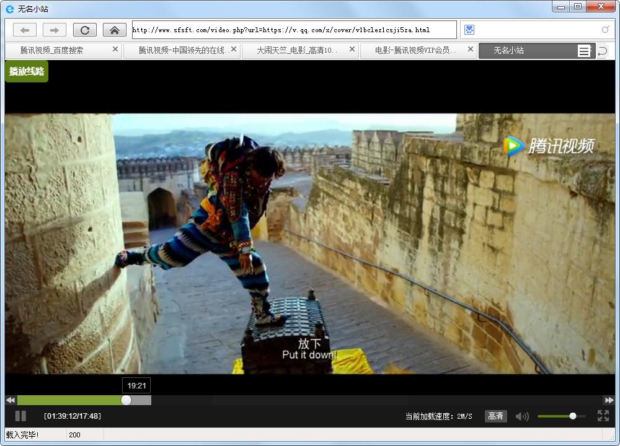The width and height of the screenshot is (620, 446).
Task: Click the search icon in the search box
Action: point(605,30)
